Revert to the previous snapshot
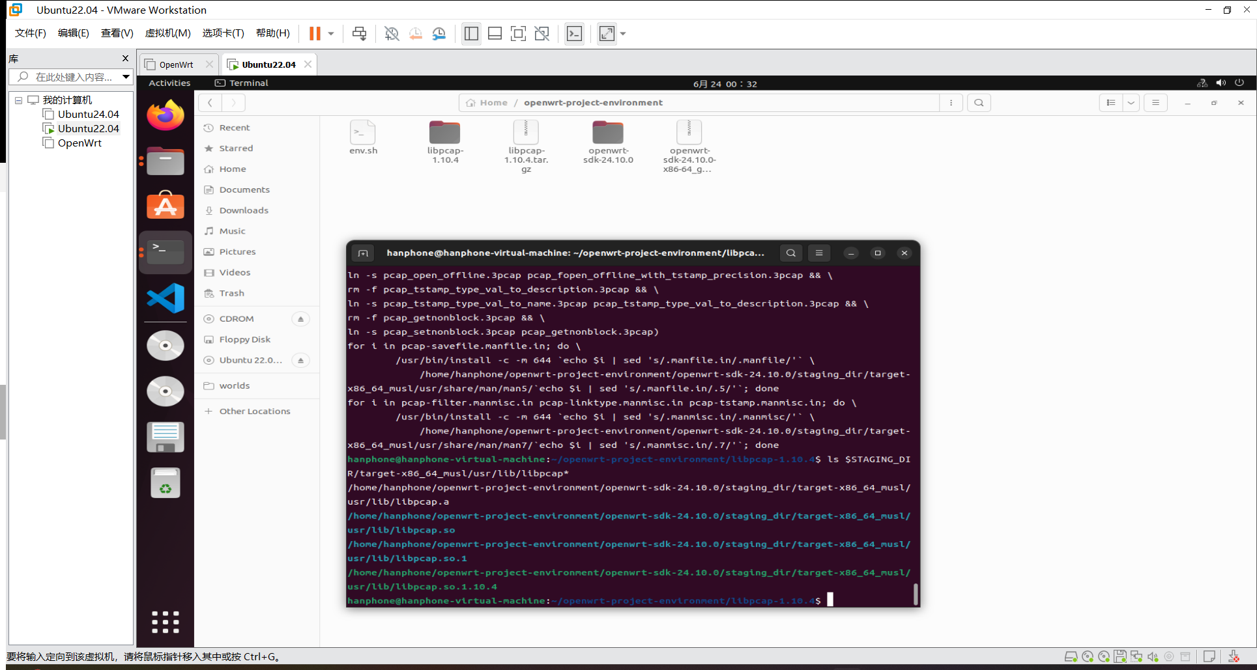 pos(415,34)
